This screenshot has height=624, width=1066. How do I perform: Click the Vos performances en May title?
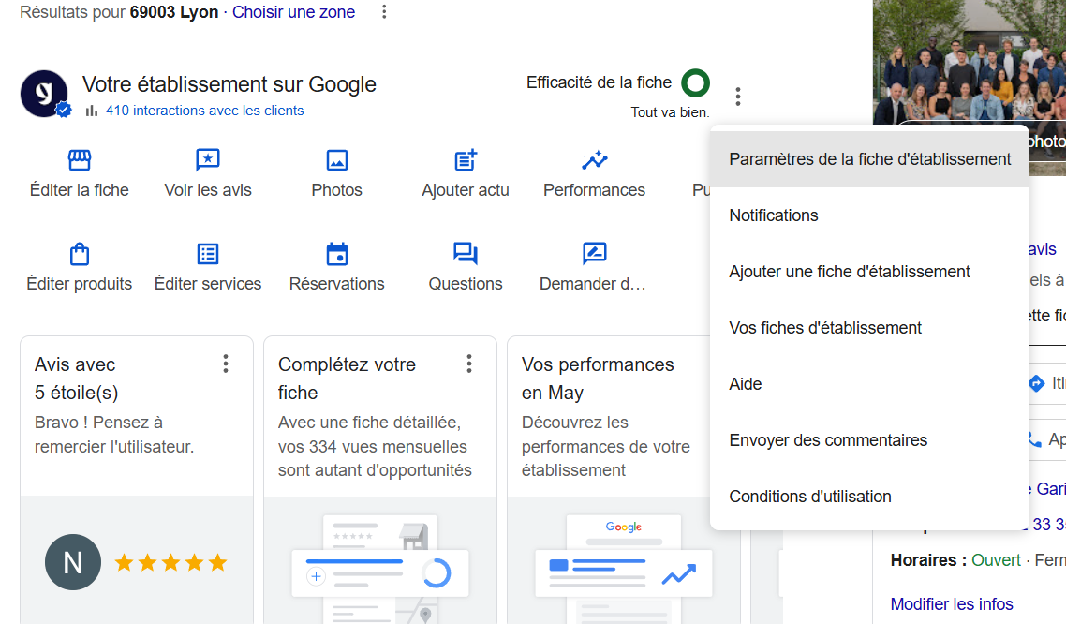click(x=598, y=379)
